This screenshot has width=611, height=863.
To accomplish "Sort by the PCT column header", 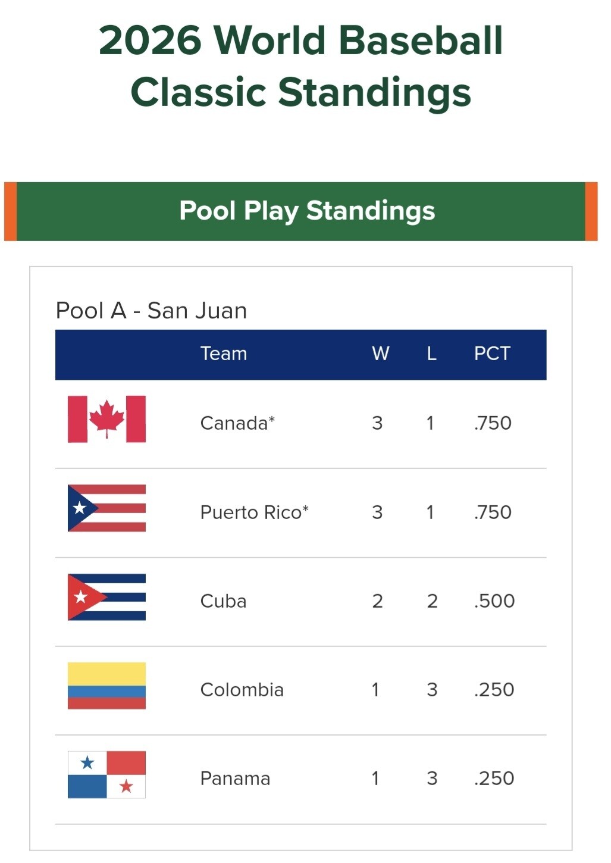I will pyautogui.click(x=492, y=354).
